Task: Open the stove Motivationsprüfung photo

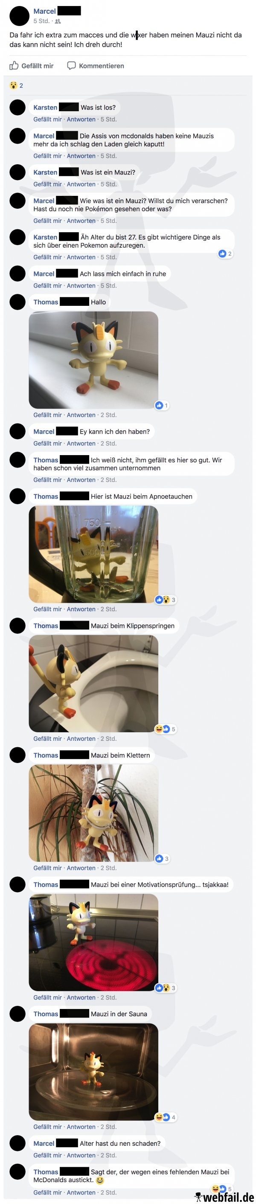Action: click(x=93, y=943)
